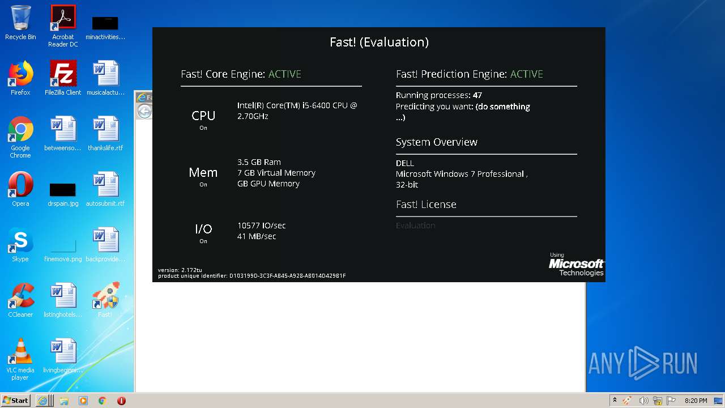This screenshot has width=725, height=408.
Task: Click the 3.5 GB Ram value
Action: [x=259, y=162]
